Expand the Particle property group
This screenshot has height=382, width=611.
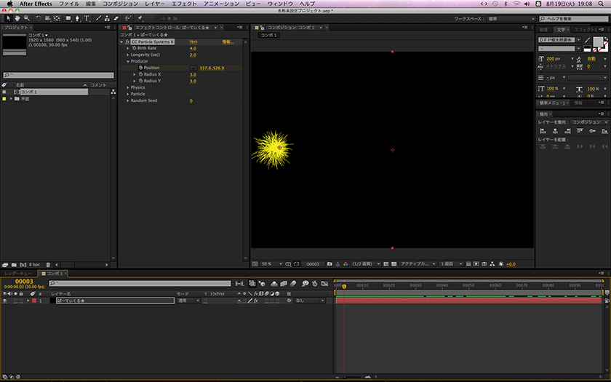click(x=128, y=94)
